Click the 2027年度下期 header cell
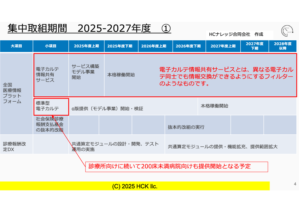The height and width of the screenshot is (212, 299). click(254, 46)
